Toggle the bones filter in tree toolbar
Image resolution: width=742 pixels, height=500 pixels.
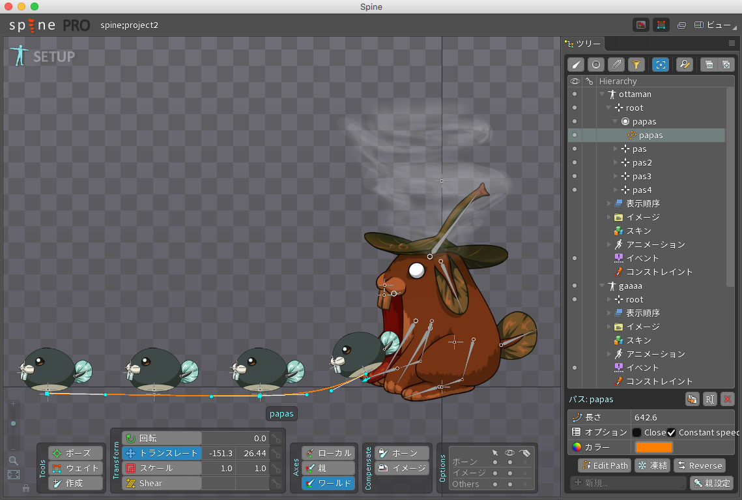(x=576, y=65)
